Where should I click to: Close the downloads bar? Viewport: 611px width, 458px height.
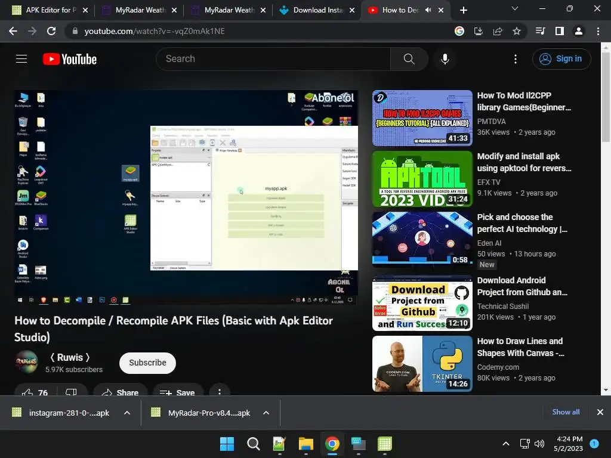point(600,412)
